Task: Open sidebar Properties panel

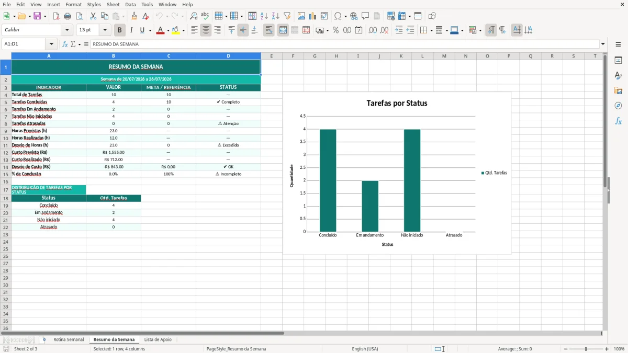Action: (x=618, y=61)
